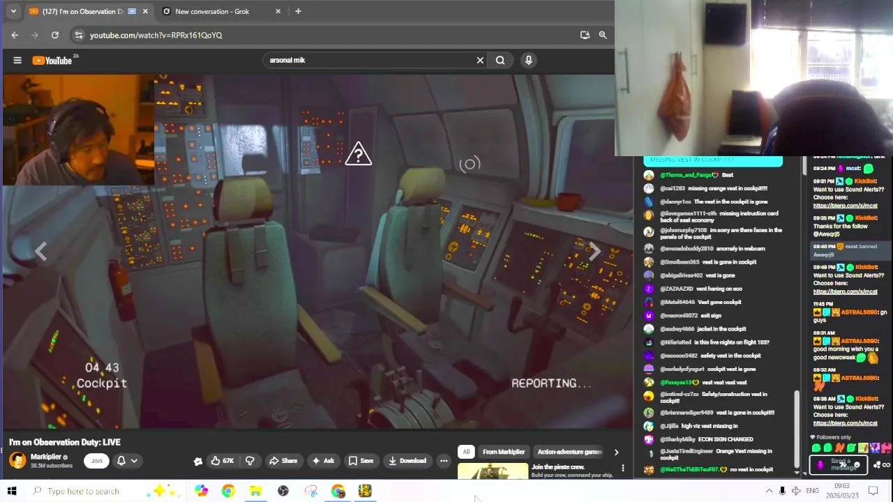Open the bottom blerp.com/x/mcst link
The image size is (893, 502).
click(x=845, y=423)
